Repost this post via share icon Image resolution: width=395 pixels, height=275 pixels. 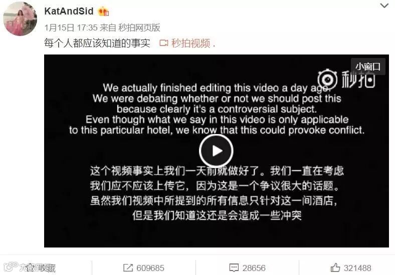[x=128, y=267]
